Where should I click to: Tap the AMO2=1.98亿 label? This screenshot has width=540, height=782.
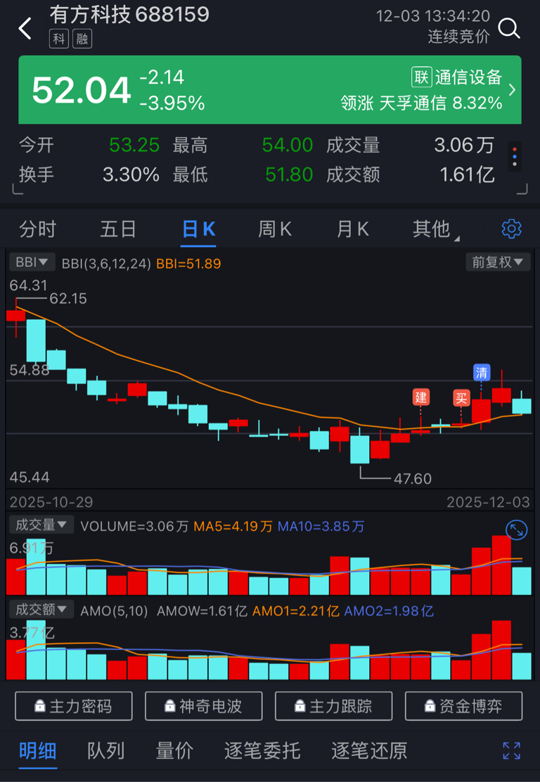coord(388,611)
